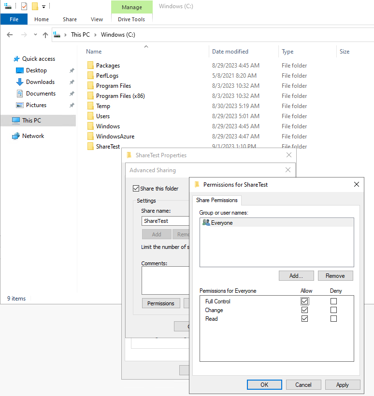Expand chevron before This PC in address bar
The height and width of the screenshot is (396, 374).
(x=65, y=35)
